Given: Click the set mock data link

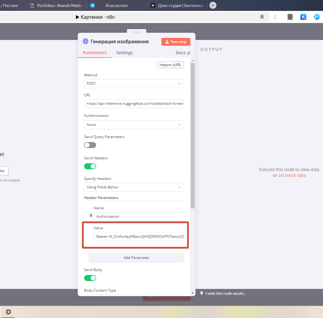Looking at the screenshot, I should tap(292, 175).
